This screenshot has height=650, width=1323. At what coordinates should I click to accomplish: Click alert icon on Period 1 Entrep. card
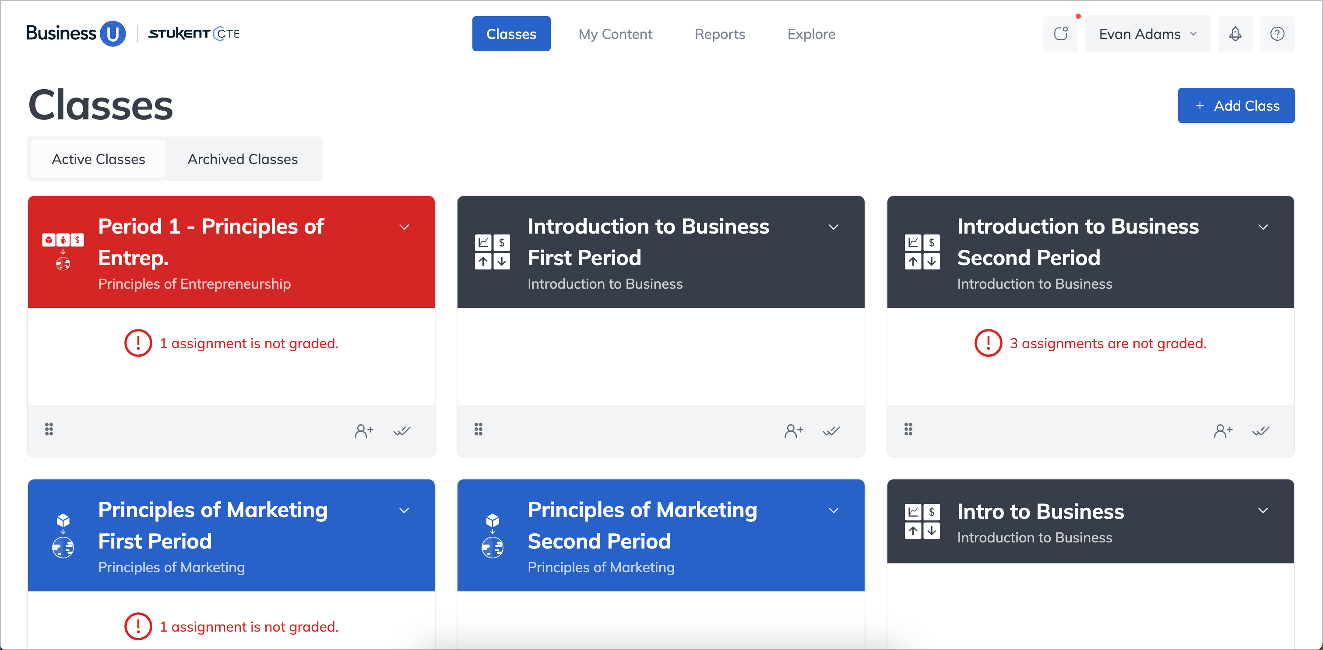pyautogui.click(x=137, y=342)
